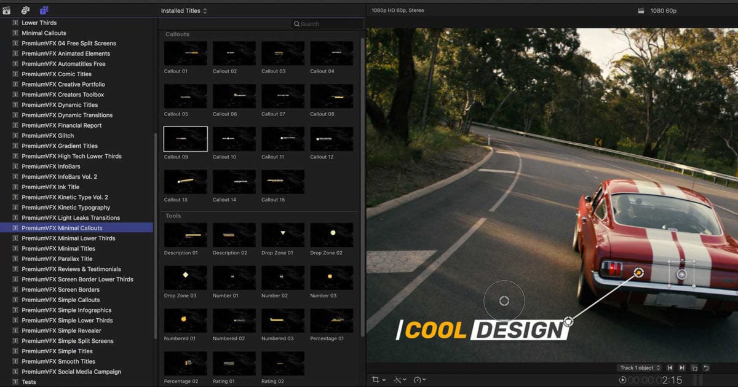Screen dimensions: 738x387
Task: Click the previous frame playback button
Action: (x=670, y=367)
